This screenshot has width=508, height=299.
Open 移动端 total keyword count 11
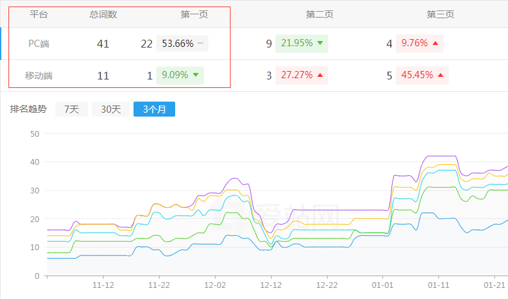coord(103,76)
